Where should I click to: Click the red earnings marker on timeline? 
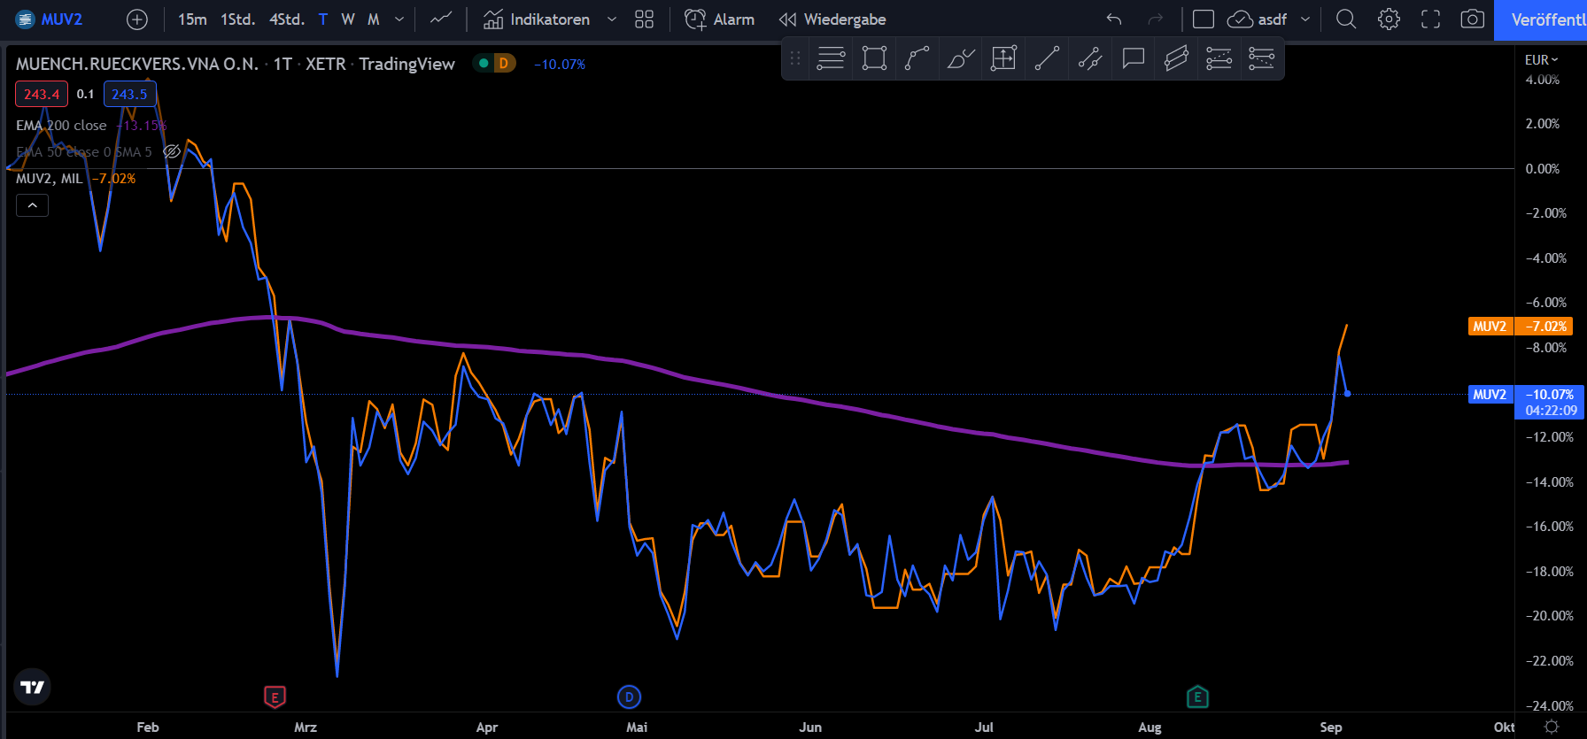(275, 697)
